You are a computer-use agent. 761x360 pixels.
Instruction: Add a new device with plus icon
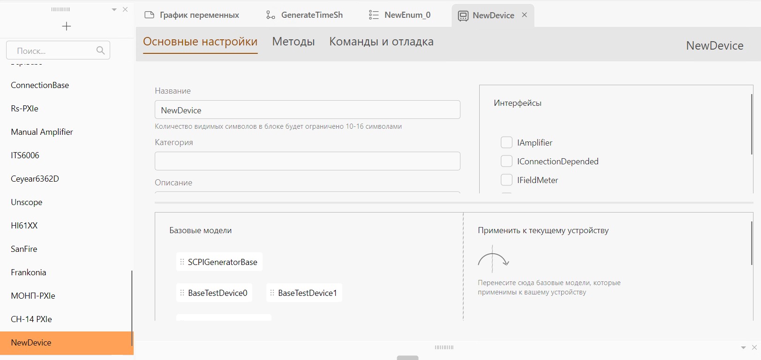click(67, 26)
